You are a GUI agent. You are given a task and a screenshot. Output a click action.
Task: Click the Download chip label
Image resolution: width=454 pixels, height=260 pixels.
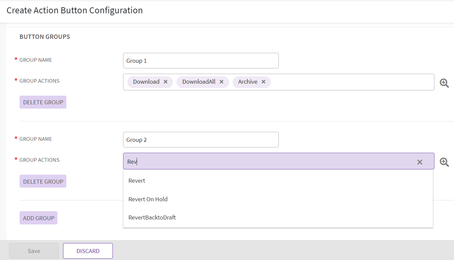point(146,82)
